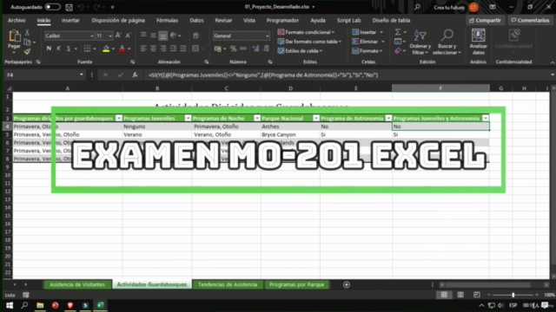Toggle underline S formatting

click(69, 49)
